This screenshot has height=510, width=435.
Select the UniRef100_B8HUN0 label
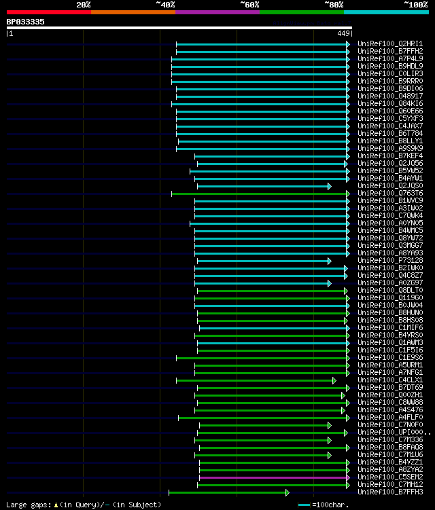[x=390, y=313]
